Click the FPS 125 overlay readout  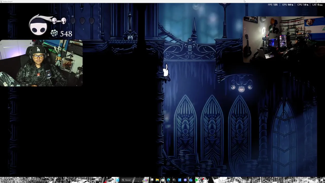click(273, 5)
